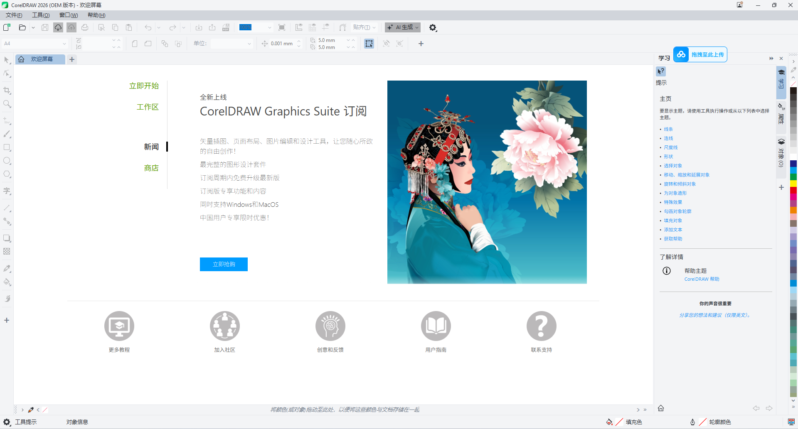
Task: Collapse the Learn docker with double arrows
Action: [x=771, y=59]
